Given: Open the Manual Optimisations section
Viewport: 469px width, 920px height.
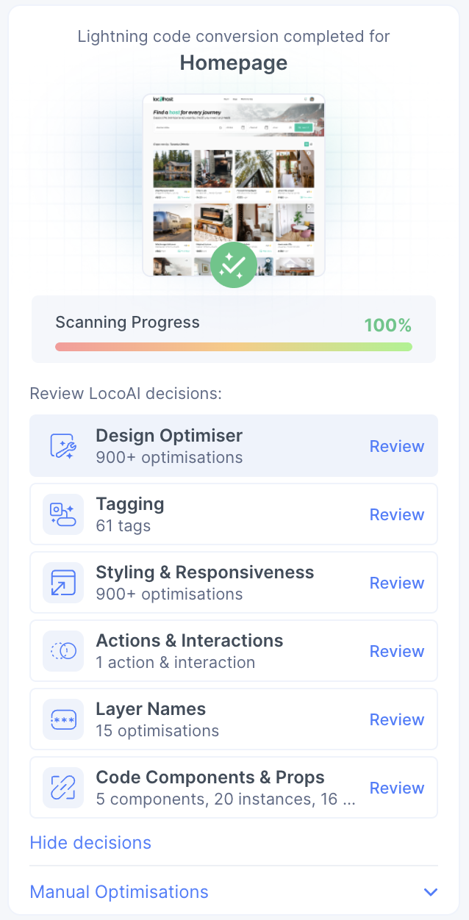Looking at the screenshot, I should (x=118, y=891).
